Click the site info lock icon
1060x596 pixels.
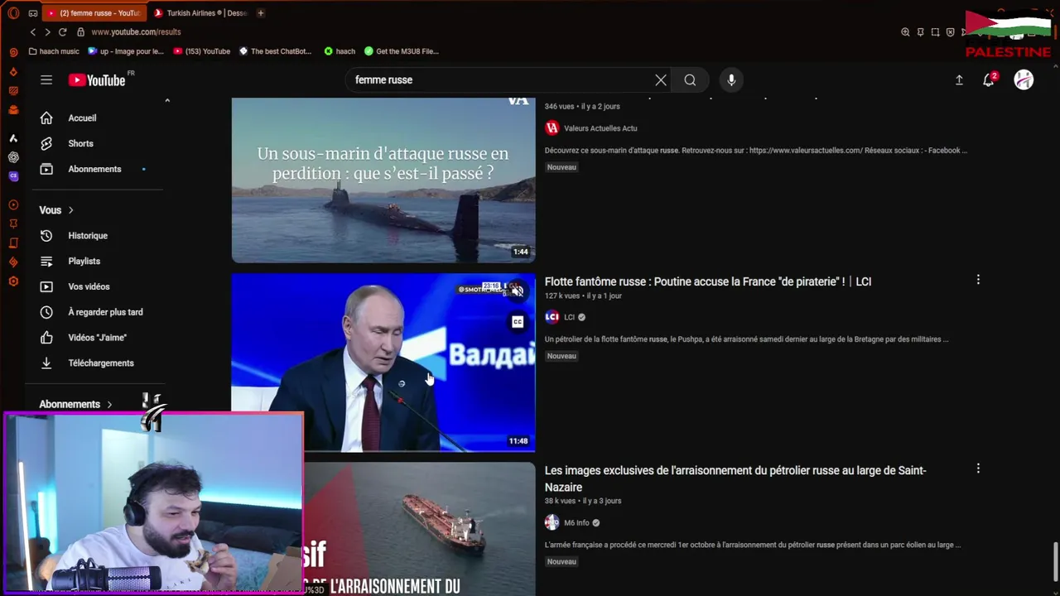[x=80, y=31]
